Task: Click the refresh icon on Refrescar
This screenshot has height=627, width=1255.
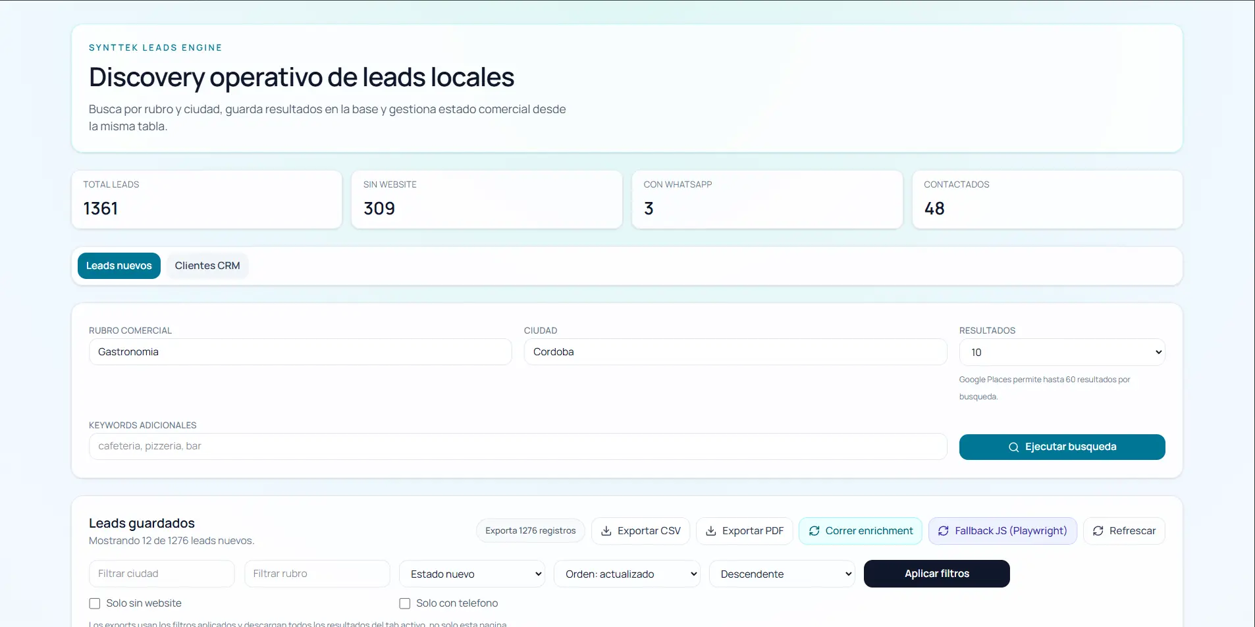Action: coord(1098,531)
